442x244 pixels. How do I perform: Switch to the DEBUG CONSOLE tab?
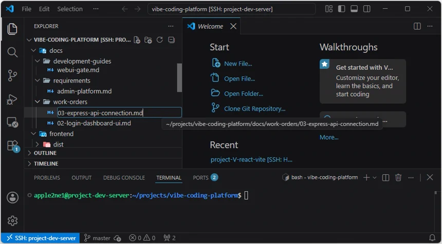click(124, 178)
